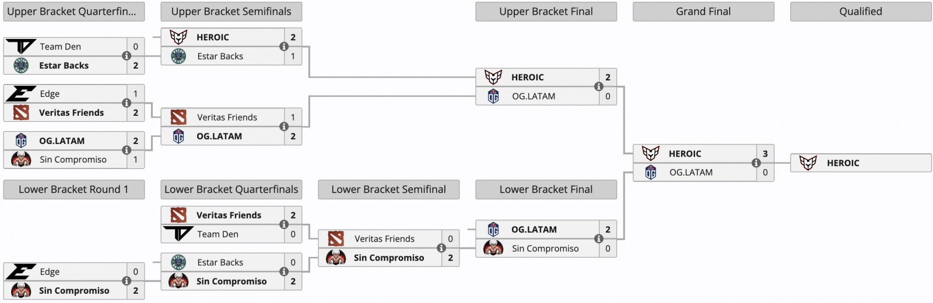The image size is (933, 303).
Task: Select the Upper Bracket Semifinals header
Action: pyautogui.click(x=232, y=12)
